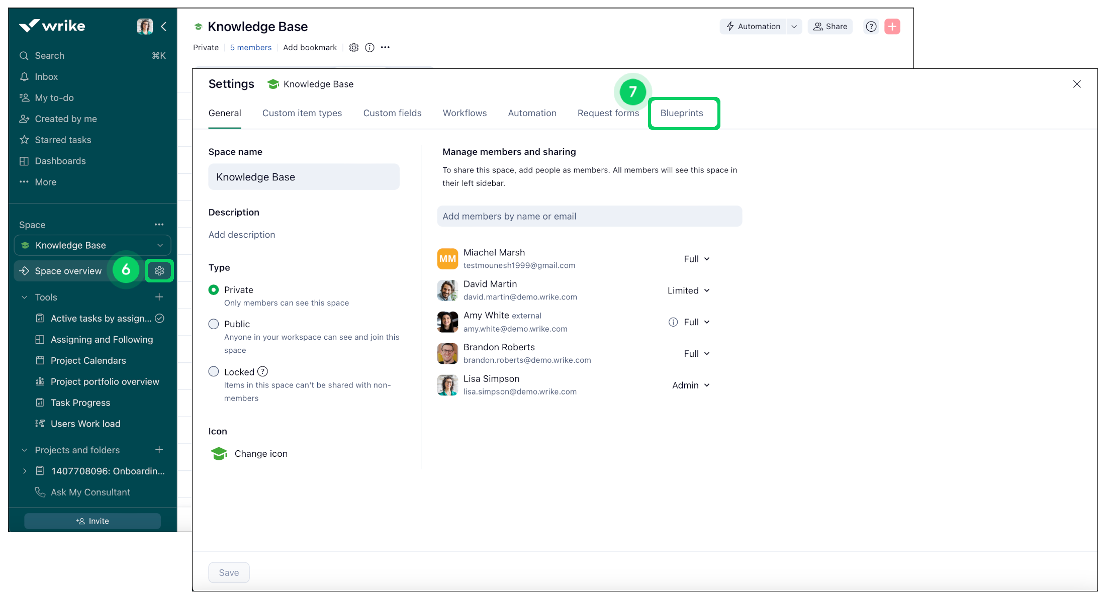Click the 5 members link
This screenshot has width=1106, height=599.
click(250, 47)
